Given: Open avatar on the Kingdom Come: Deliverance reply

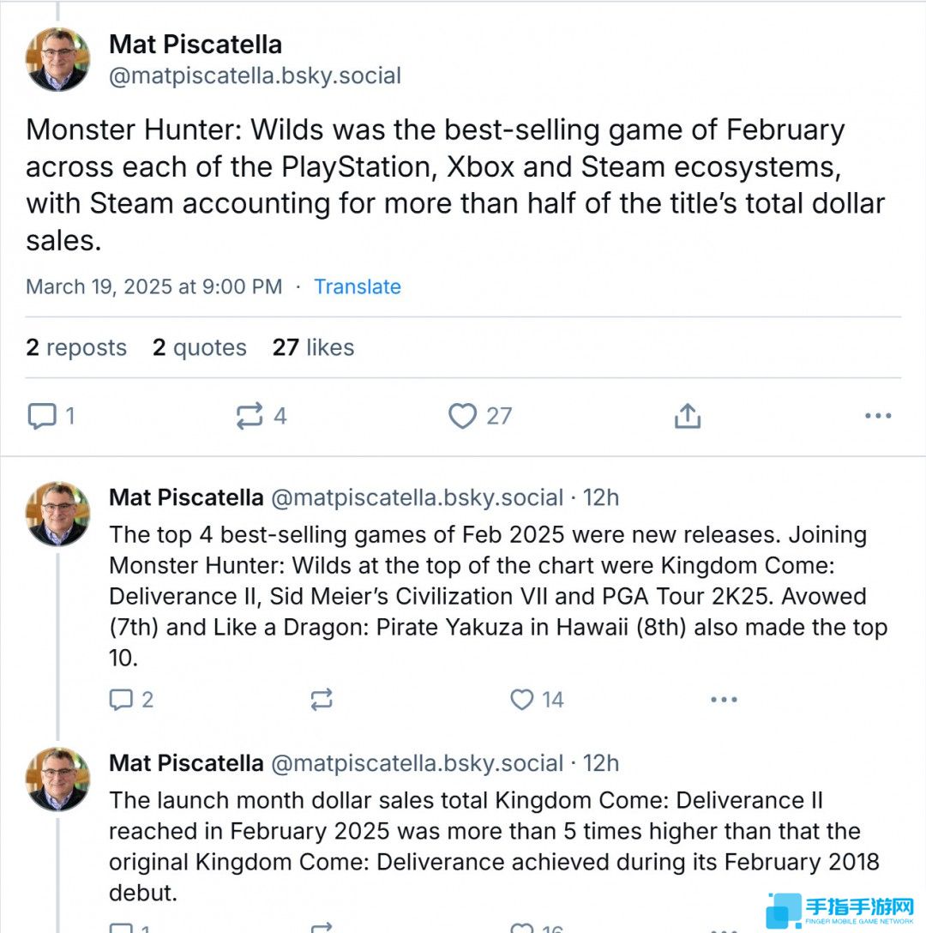Looking at the screenshot, I should pos(57,779).
